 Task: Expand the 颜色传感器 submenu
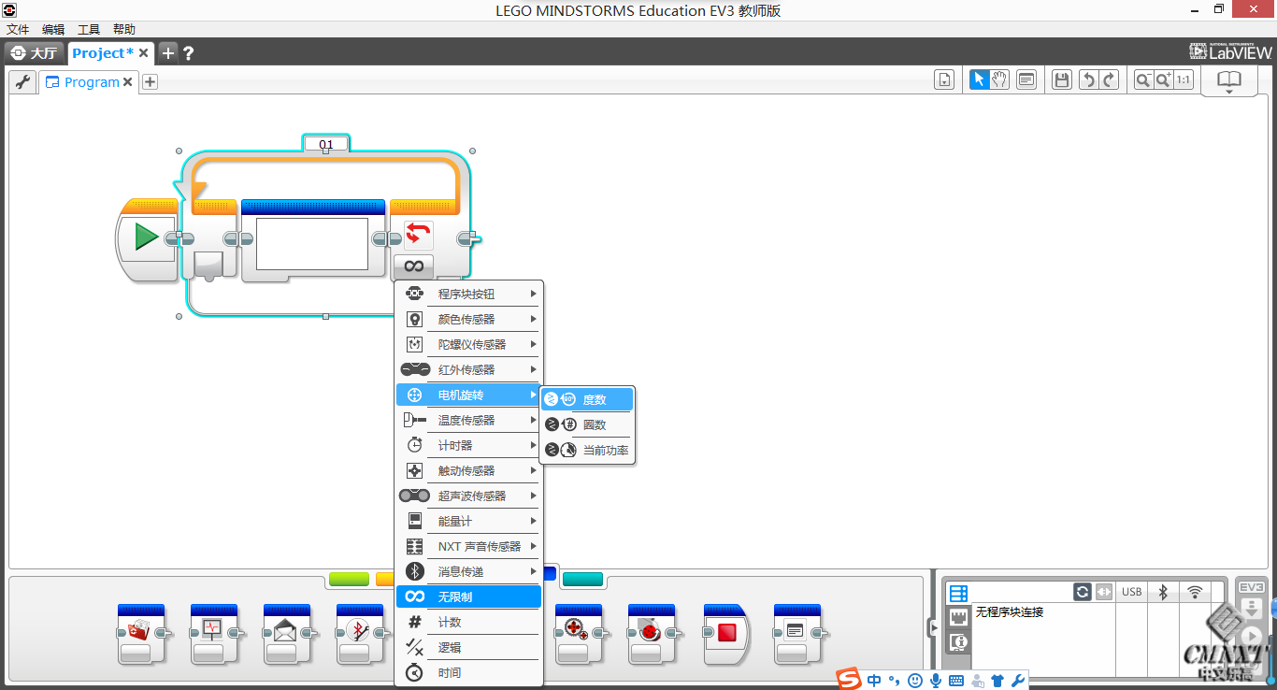click(x=469, y=319)
